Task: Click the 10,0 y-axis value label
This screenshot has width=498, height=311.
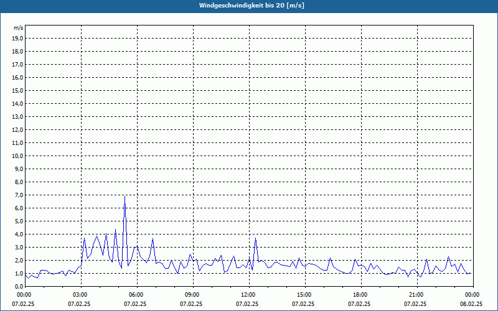Action: [x=17, y=155]
